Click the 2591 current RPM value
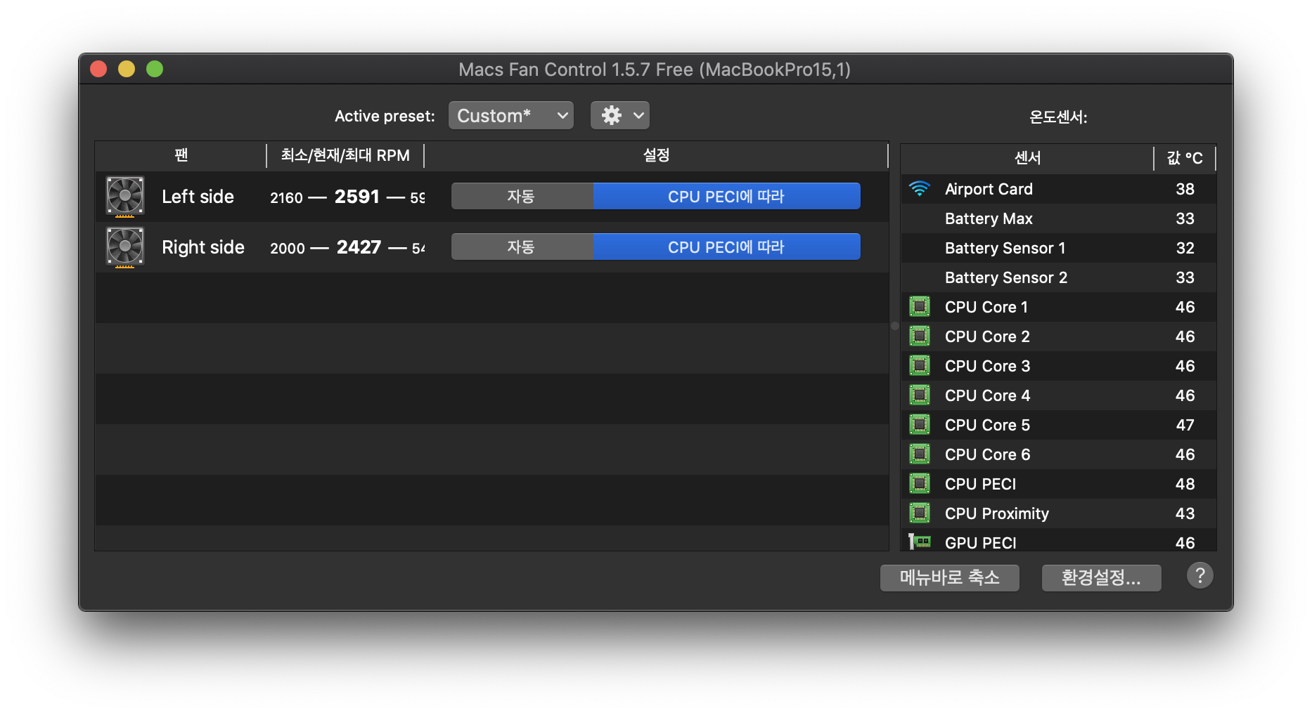The image size is (1312, 715). [x=357, y=197]
